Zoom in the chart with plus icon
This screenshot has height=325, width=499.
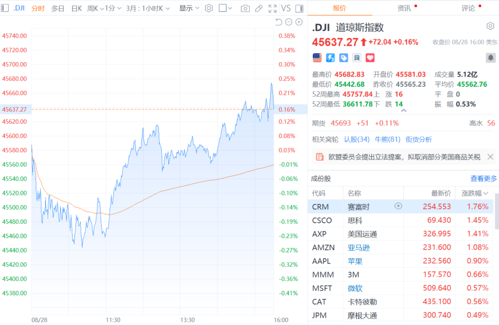tap(299, 22)
